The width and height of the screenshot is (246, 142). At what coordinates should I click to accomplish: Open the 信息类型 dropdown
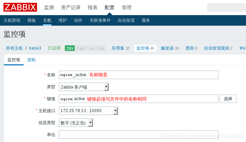pos(76,123)
